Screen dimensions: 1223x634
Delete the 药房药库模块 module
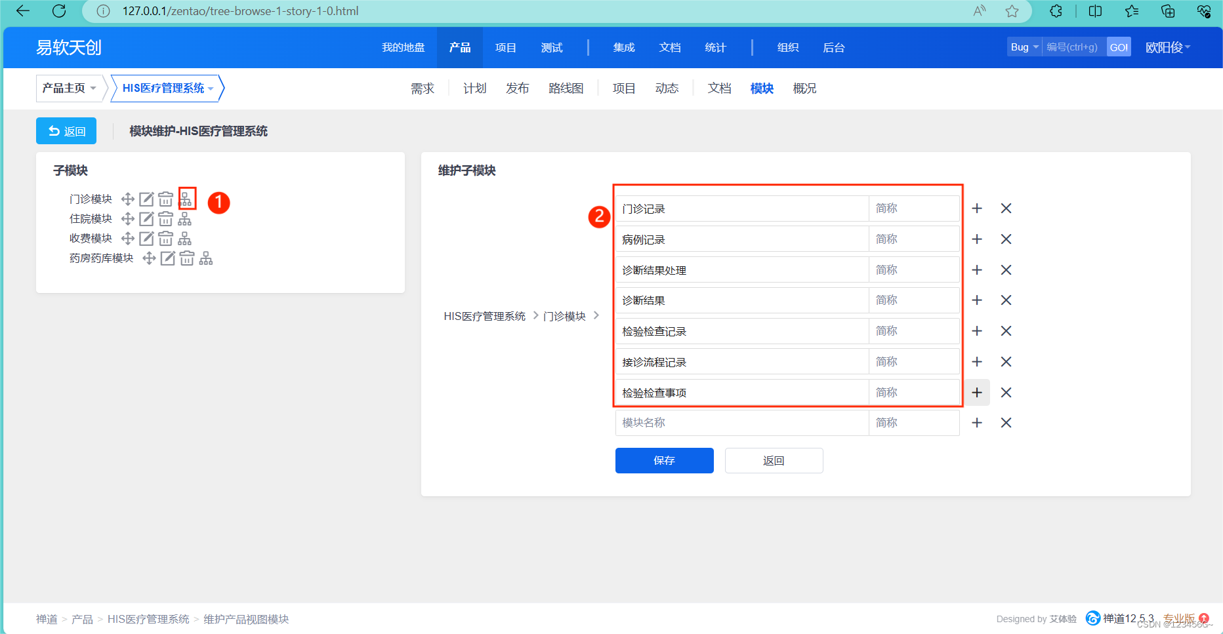(187, 258)
